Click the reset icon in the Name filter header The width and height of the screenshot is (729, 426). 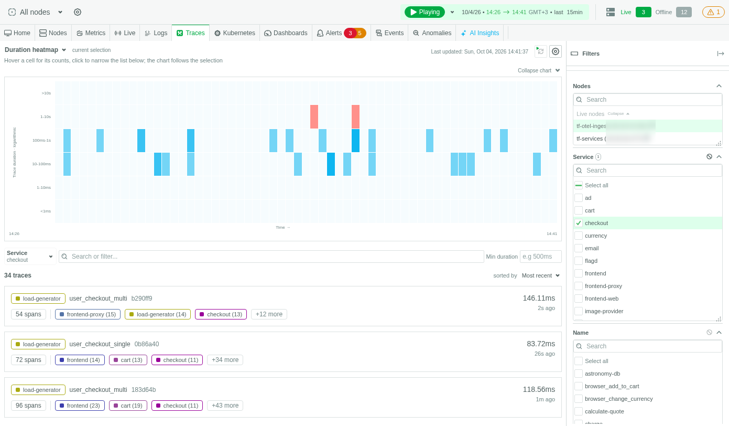tap(709, 333)
